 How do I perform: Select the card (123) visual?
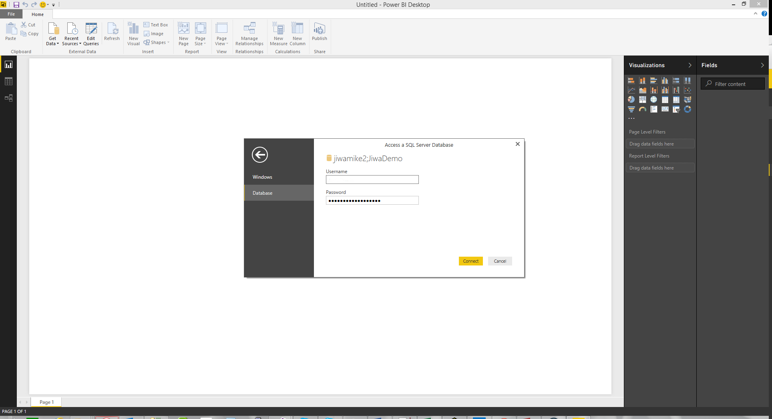665,109
